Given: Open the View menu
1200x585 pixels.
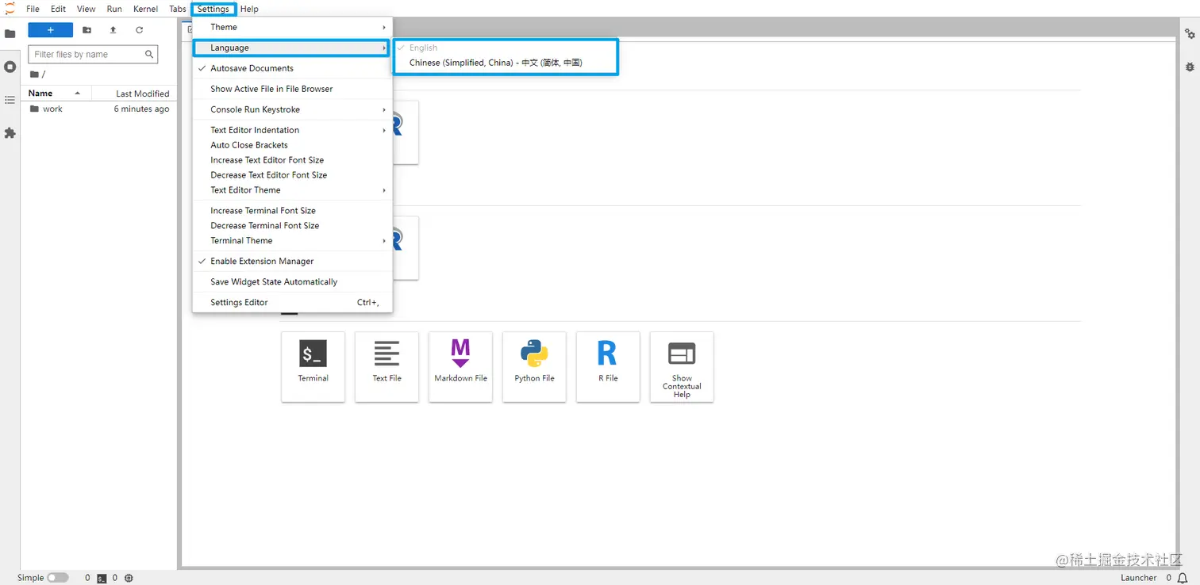Looking at the screenshot, I should click(86, 9).
